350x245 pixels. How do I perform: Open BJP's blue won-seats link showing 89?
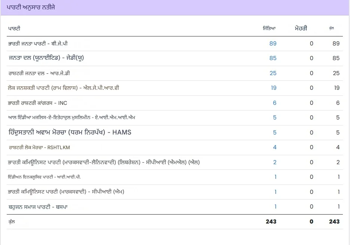(x=273, y=44)
